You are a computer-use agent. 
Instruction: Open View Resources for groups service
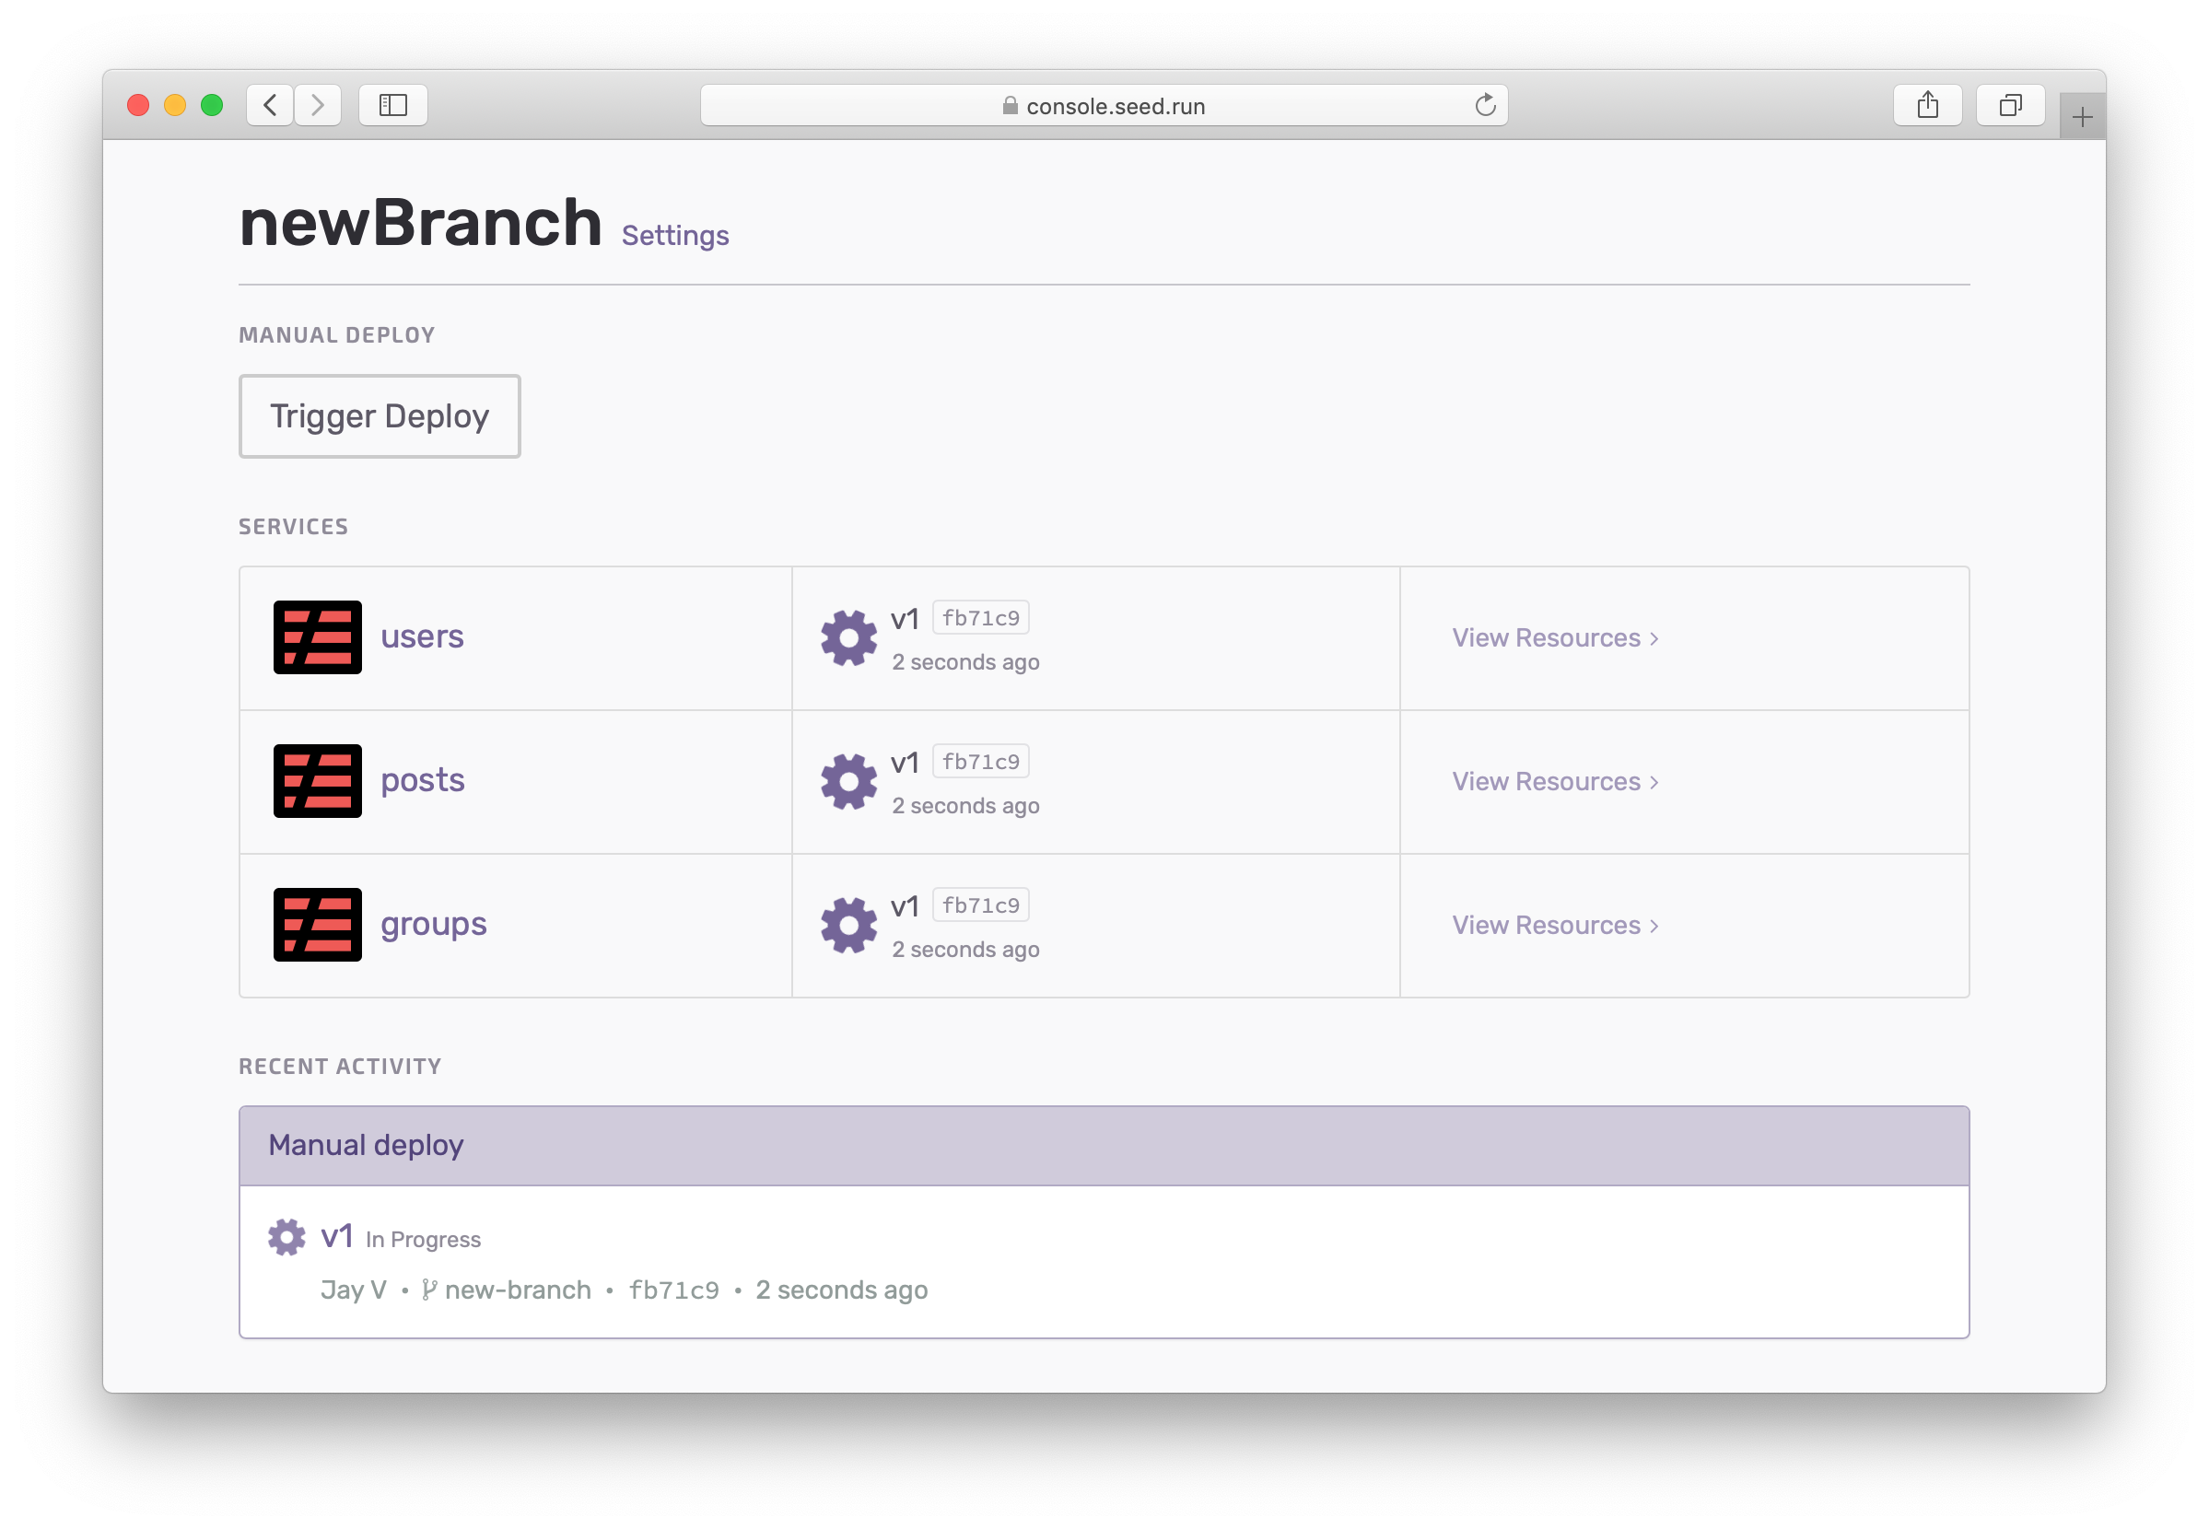tap(1555, 926)
